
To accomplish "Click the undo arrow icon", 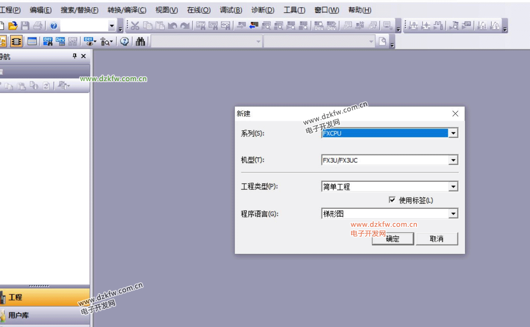I will coord(173,26).
